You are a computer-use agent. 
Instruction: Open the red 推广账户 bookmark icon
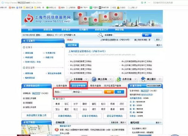(79, 8)
